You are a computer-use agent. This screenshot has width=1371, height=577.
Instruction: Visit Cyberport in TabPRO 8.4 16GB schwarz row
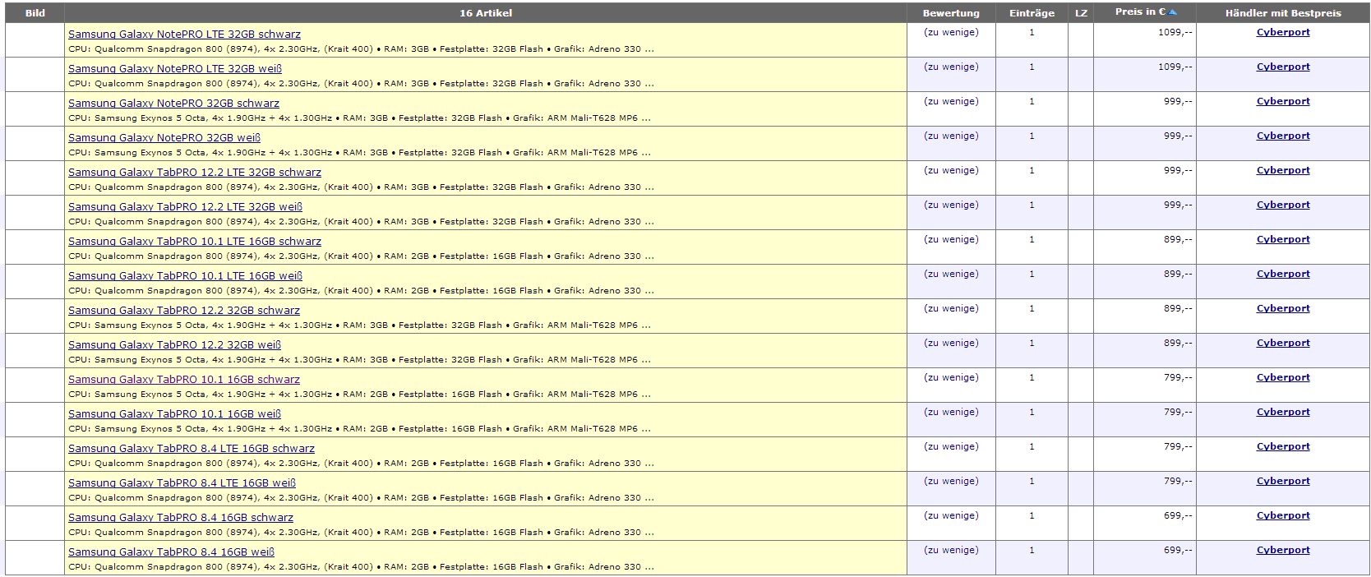click(x=1283, y=516)
